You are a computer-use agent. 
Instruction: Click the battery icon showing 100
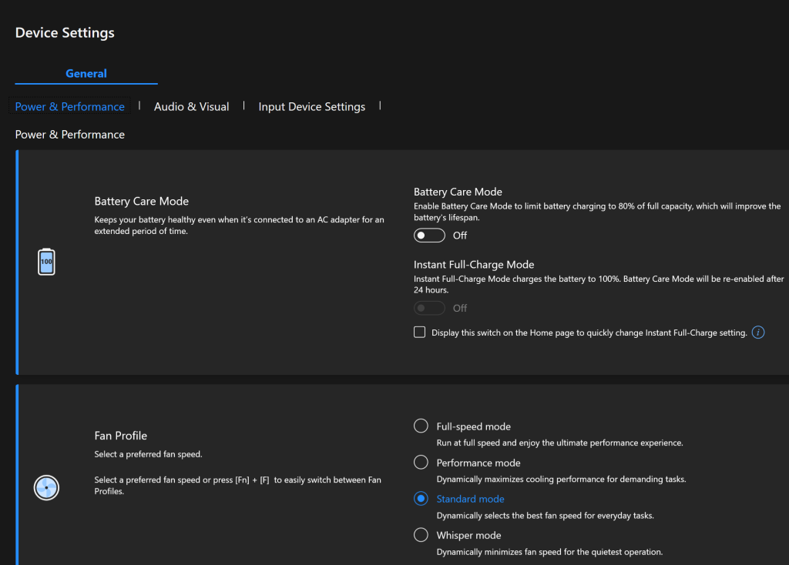[x=46, y=262]
